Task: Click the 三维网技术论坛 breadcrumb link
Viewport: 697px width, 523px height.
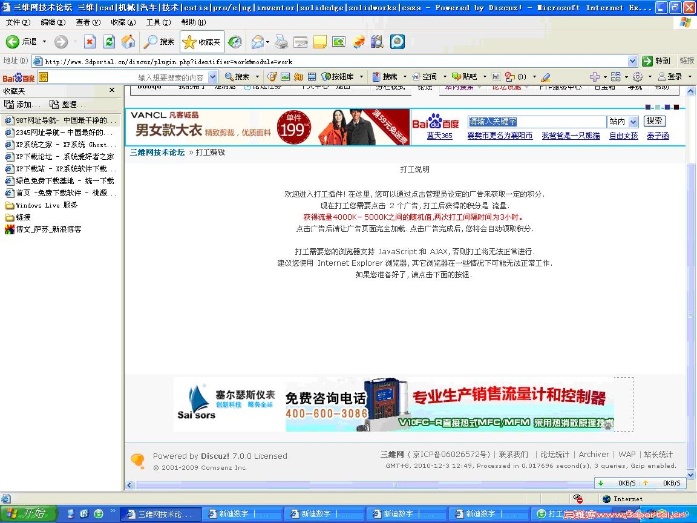Action: [157, 152]
